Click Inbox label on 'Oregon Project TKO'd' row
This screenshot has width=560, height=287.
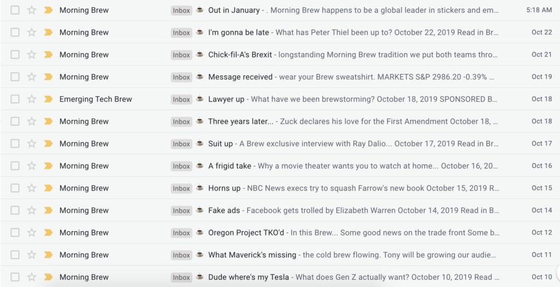182,232
